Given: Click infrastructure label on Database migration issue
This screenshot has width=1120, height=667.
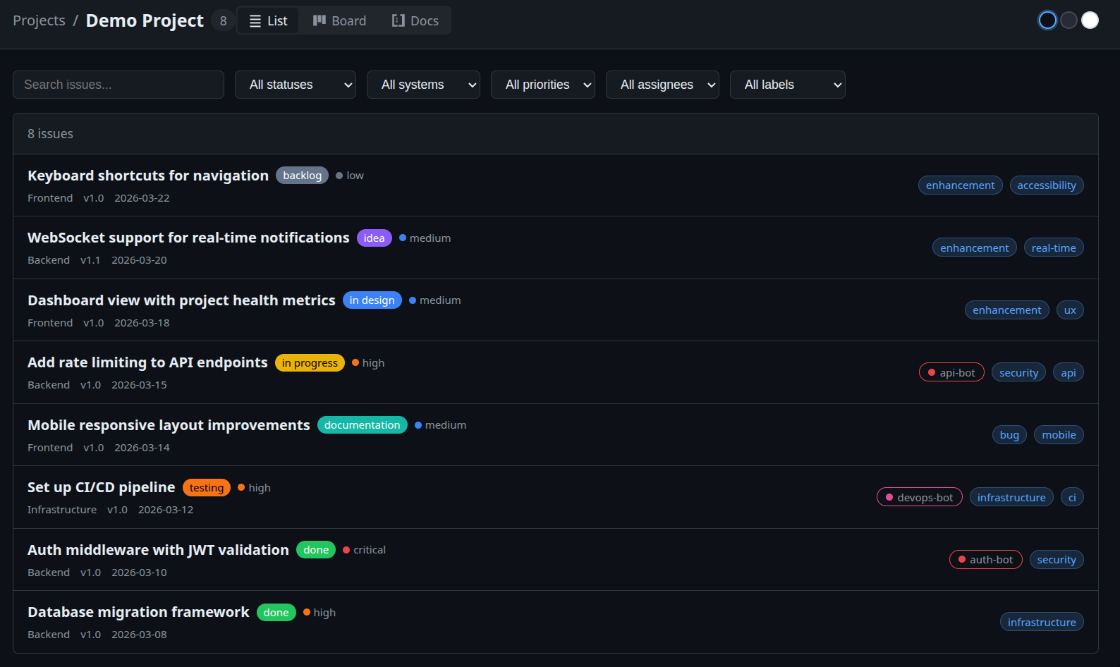Looking at the screenshot, I should pos(1042,623).
